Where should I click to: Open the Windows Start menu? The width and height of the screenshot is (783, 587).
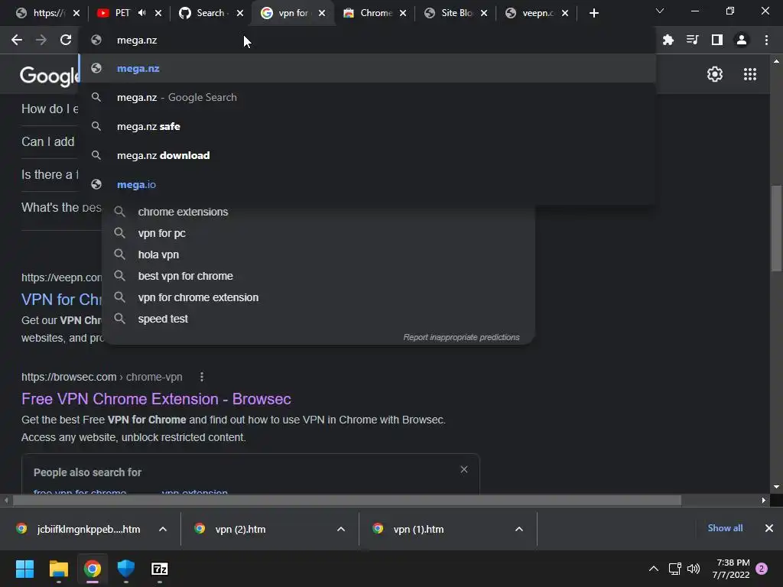(24, 569)
